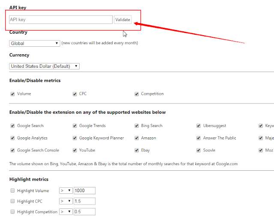Click the note '(new countries will be added every month)'
This screenshot has width=274, height=217.
click(x=100, y=43)
